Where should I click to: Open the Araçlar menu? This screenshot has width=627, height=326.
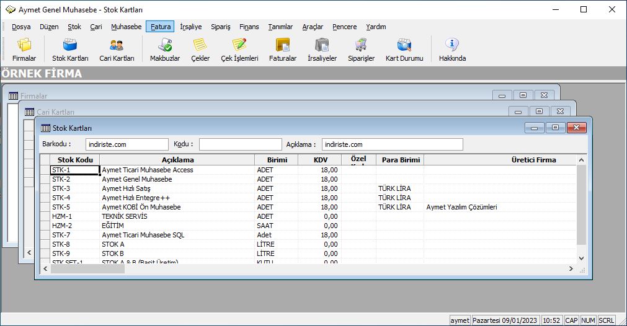pyautogui.click(x=313, y=27)
